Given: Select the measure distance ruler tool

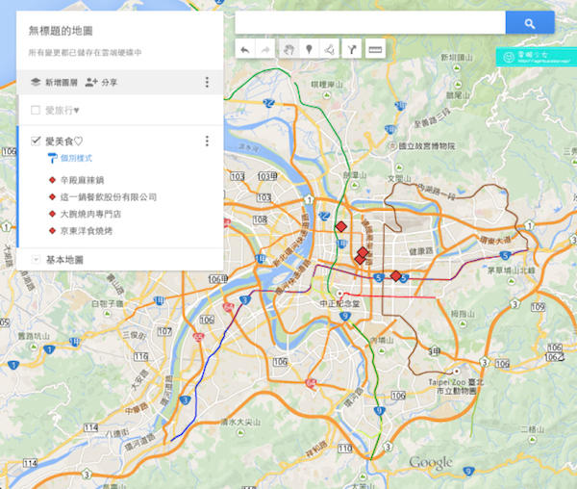Looking at the screenshot, I should (375, 48).
